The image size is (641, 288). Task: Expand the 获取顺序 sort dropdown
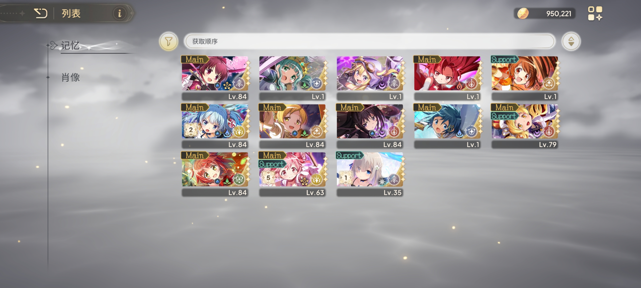pos(370,41)
